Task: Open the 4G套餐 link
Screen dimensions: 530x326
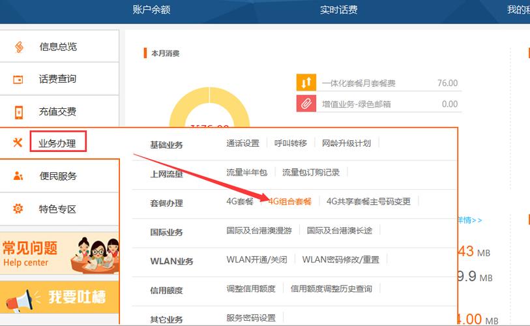Action: 240,201
